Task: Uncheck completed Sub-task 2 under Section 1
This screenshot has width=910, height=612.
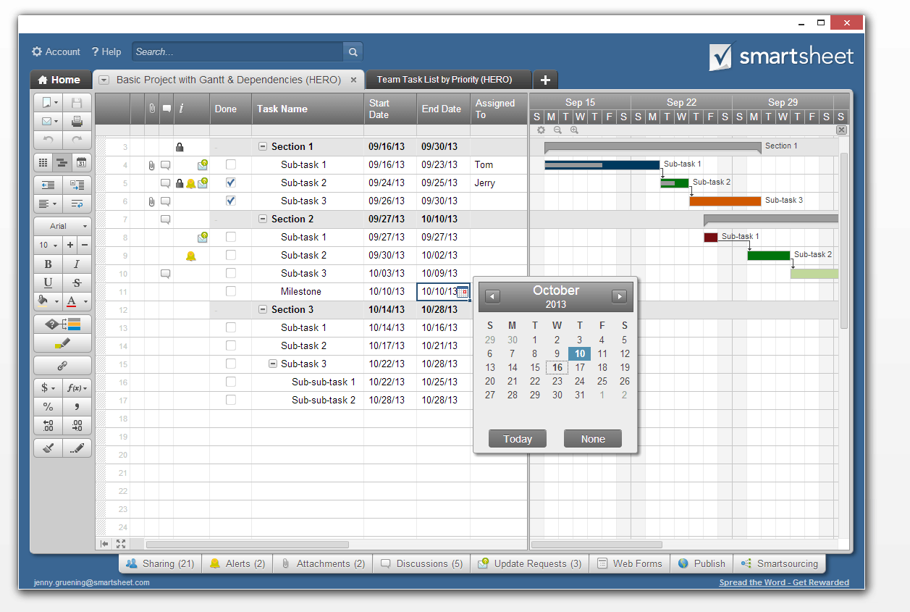Action: 230,183
